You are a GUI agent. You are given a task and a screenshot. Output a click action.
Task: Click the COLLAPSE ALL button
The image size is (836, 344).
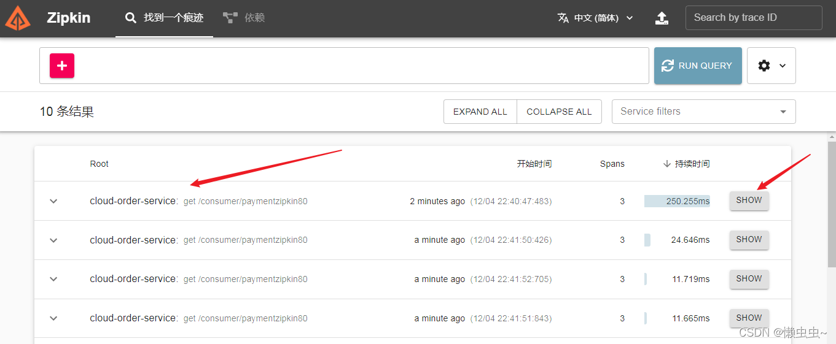(x=559, y=112)
